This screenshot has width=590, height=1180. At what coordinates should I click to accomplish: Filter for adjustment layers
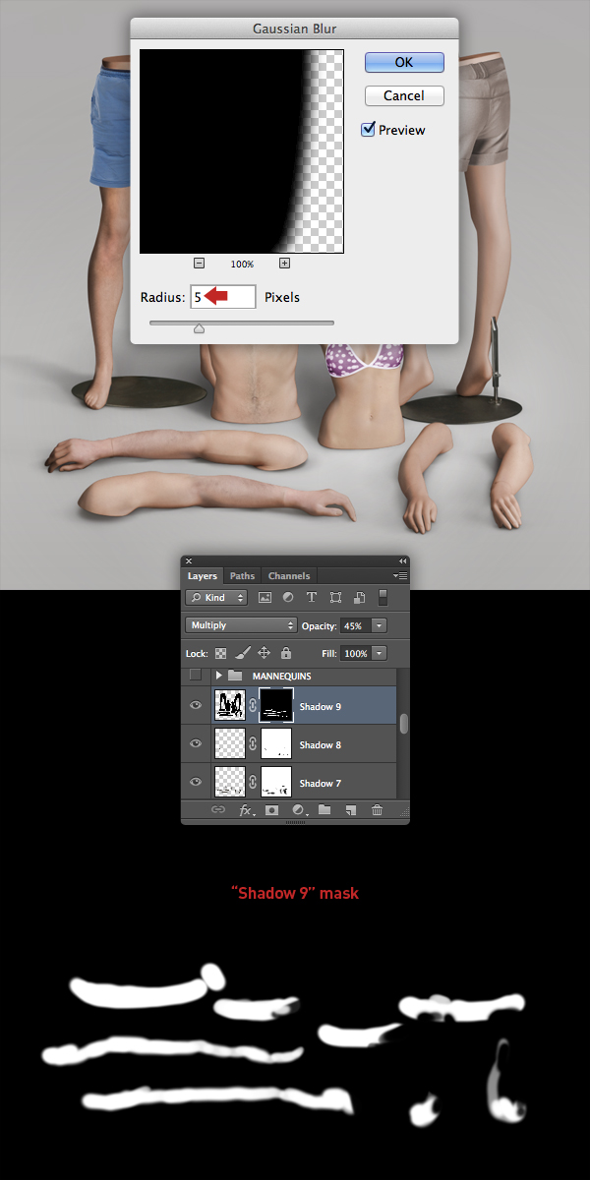288,598
